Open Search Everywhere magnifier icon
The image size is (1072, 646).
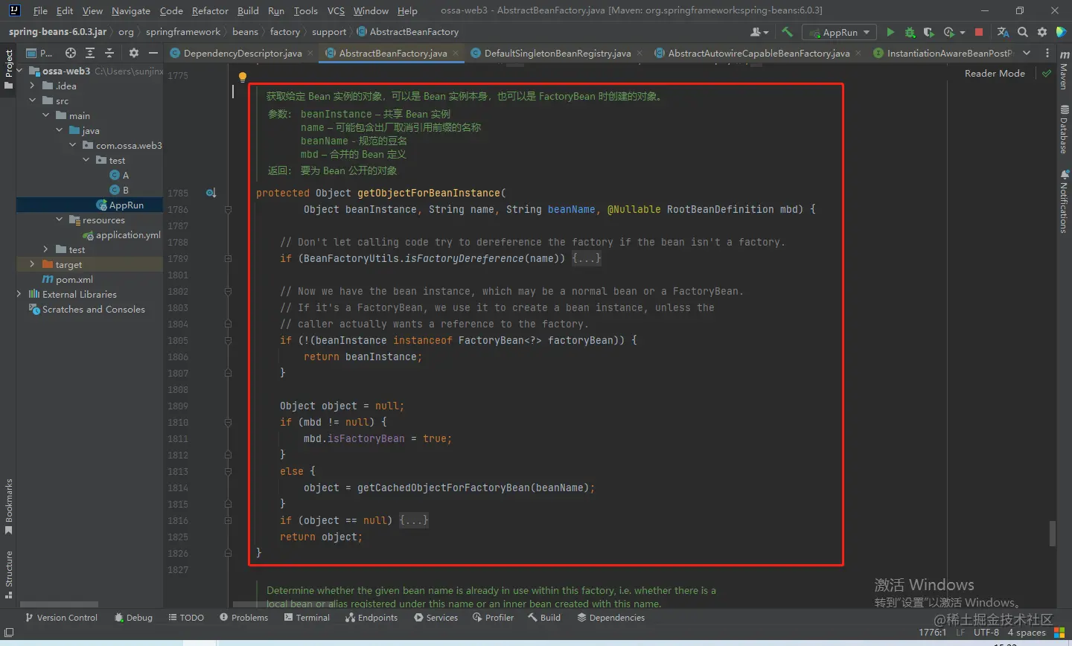[1023, 32]
